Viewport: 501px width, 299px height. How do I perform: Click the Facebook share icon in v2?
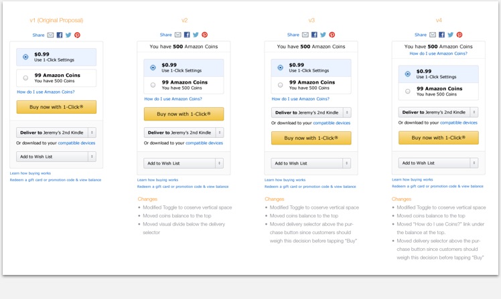click(187, 35)
